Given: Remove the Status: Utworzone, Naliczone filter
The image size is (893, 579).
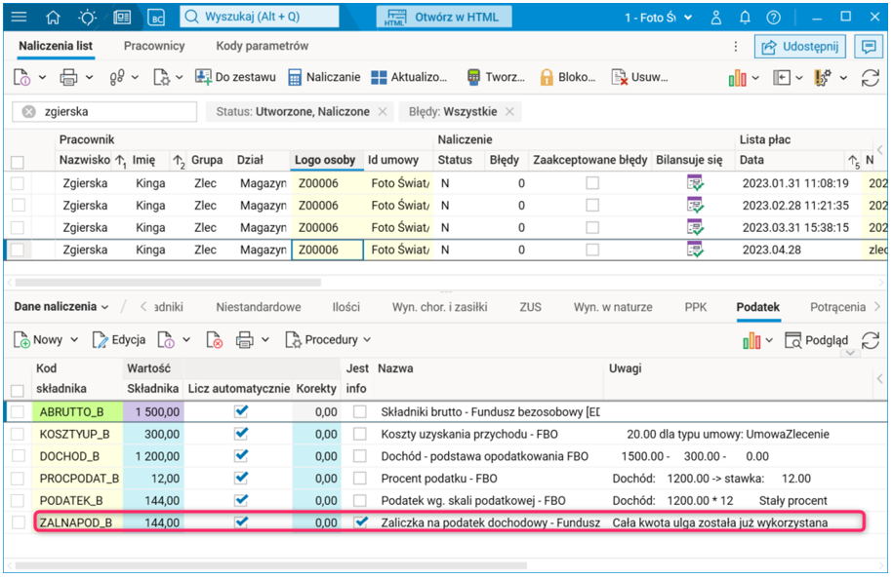Looking at the screenshot, I should point(383,112).
